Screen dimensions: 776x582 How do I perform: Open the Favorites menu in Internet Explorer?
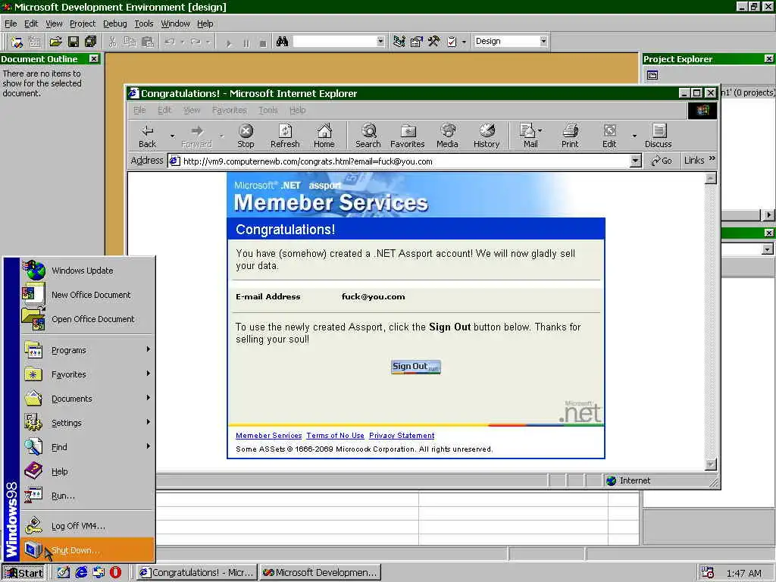pyautogui.click(x=229, y=110)
